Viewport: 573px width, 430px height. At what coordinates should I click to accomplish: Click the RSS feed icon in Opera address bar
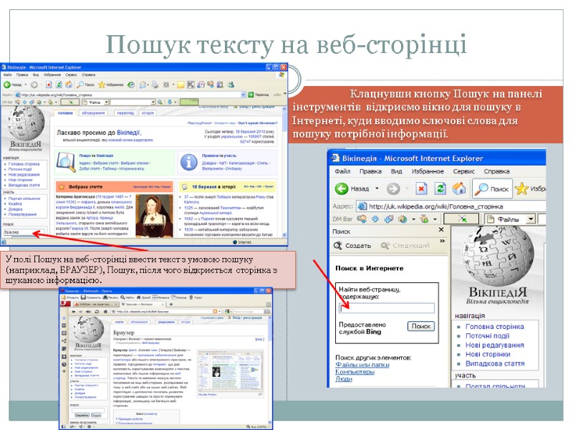point(215,312)
